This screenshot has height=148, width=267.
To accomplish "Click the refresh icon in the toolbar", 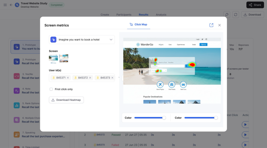I will (236, 15).
